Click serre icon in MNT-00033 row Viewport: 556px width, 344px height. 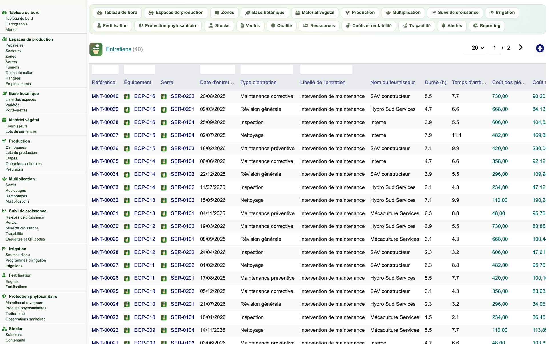pyautogui.click(x=164, y=187)
